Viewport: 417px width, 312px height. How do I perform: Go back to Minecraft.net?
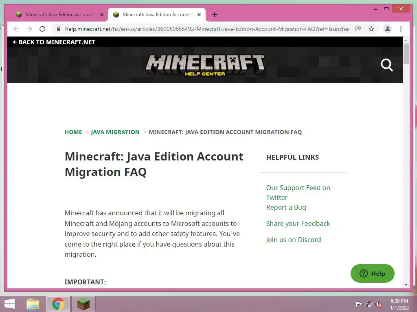[54, 42]
